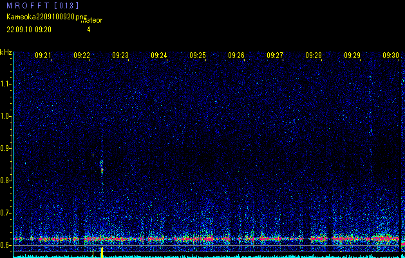This screenshot has width=405, height=258.
Task: Click the 0.7 frequency axis label
Action: coord(5,213)
